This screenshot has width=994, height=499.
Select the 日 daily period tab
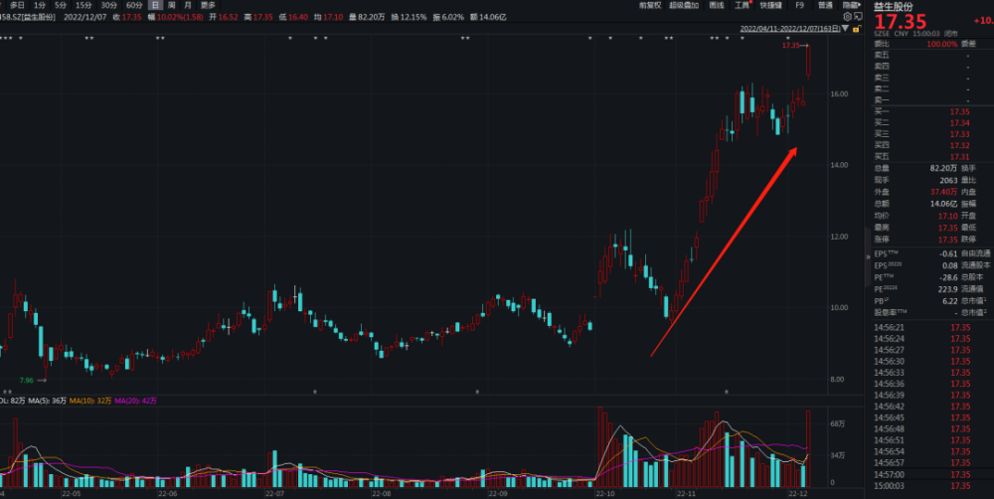click(x=154, y=5)
